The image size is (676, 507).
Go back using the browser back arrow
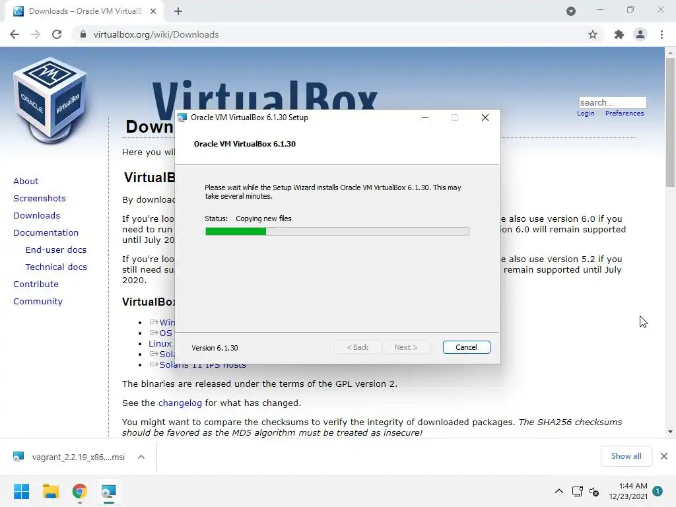coord(15,34)
